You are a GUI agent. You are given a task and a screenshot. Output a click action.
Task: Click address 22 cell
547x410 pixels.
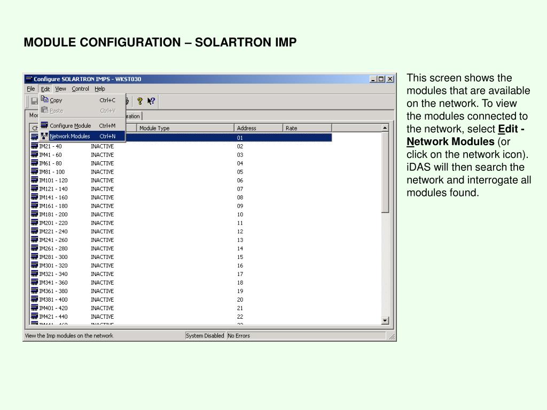(x=240, y=317)
